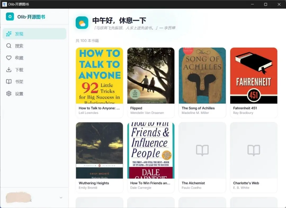286x208 pixels.
Task: Click the greeting heading "中午好，休息一下"
Action: tap(119, 20)
